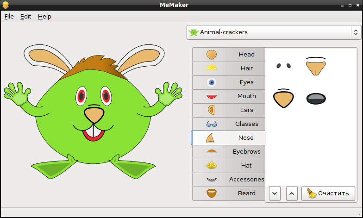The width and height of the screenshot is (363, 218).
Task: Click the brown beard icon
Action: (211, 193)
